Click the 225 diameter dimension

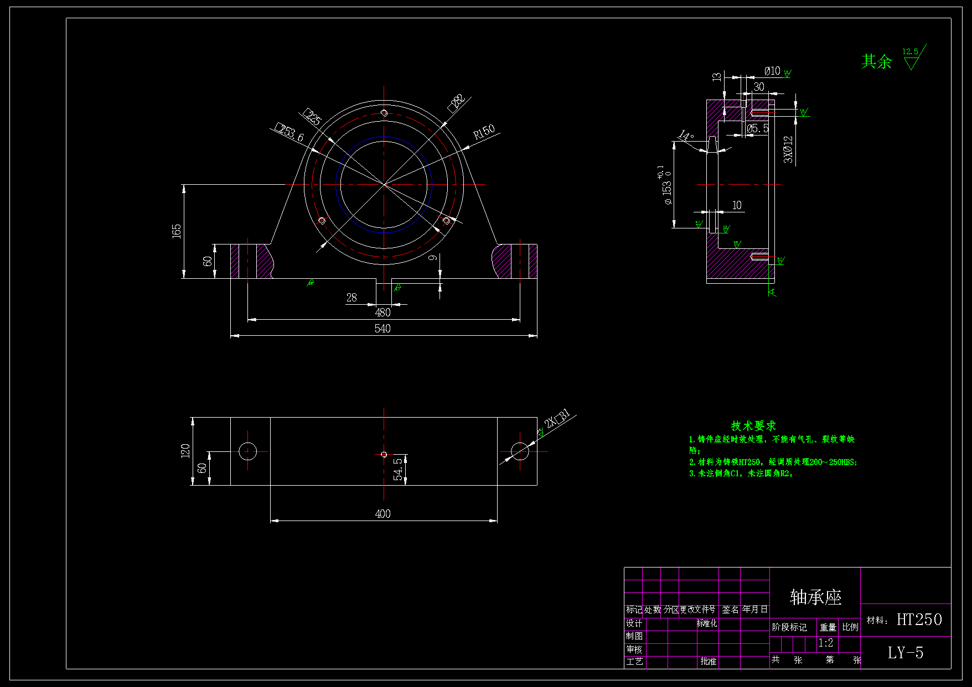pos(312,117)
